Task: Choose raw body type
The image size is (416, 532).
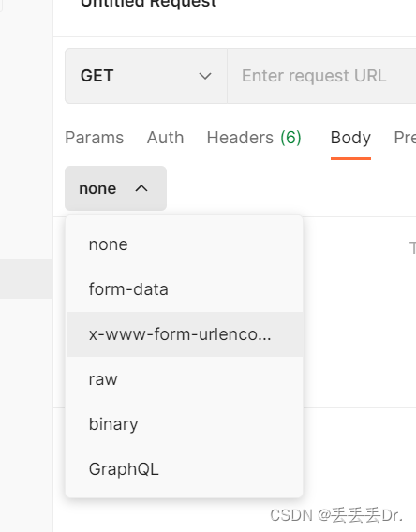Action: [x=185, y=379]
